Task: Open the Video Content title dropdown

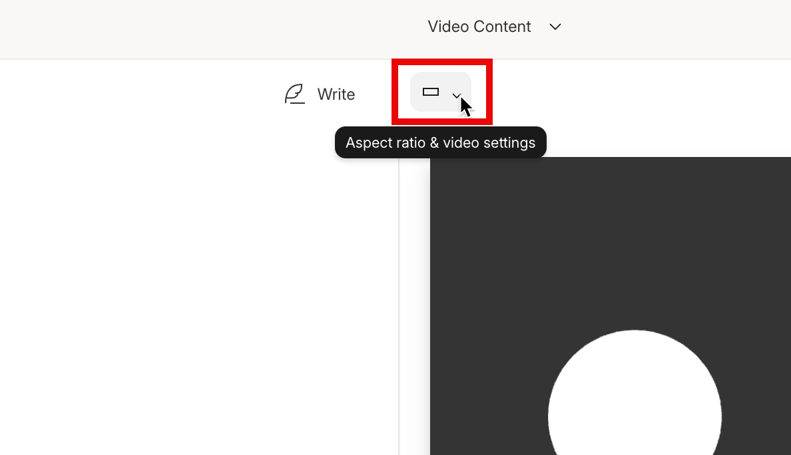Action: (494, 27)
